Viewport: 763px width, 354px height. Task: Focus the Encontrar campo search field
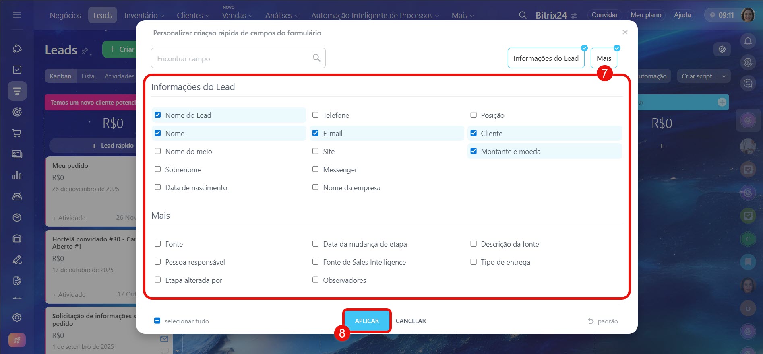(233, 58)
